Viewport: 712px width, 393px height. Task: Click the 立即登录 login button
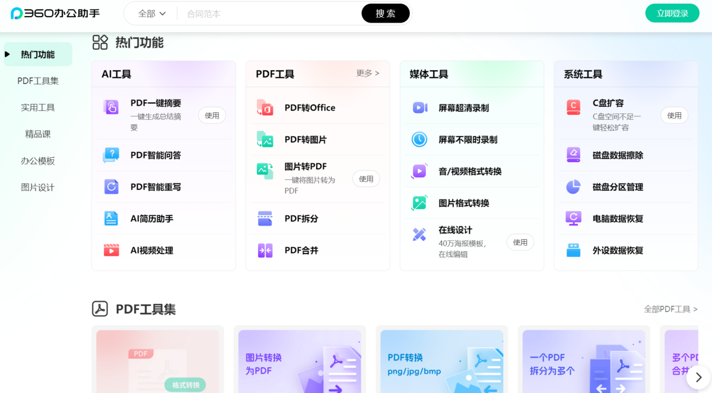click(x=672, y=12)
